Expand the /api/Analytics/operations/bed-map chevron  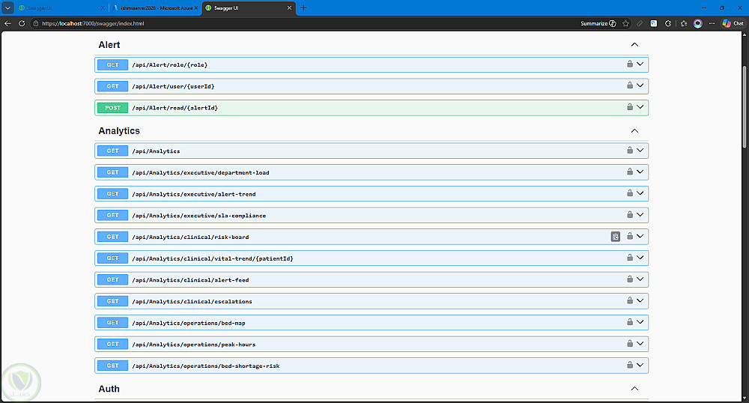click(x=640, y=322)
